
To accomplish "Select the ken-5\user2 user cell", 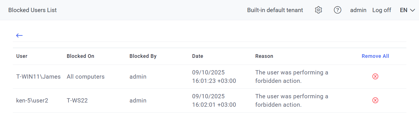I will [x=32, y=101].
